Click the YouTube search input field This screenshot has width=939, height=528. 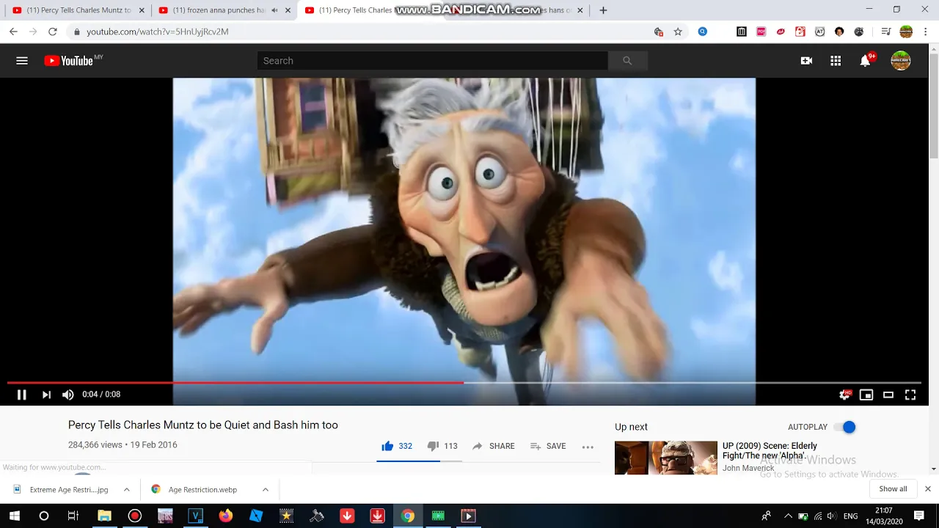click(433, 61)
